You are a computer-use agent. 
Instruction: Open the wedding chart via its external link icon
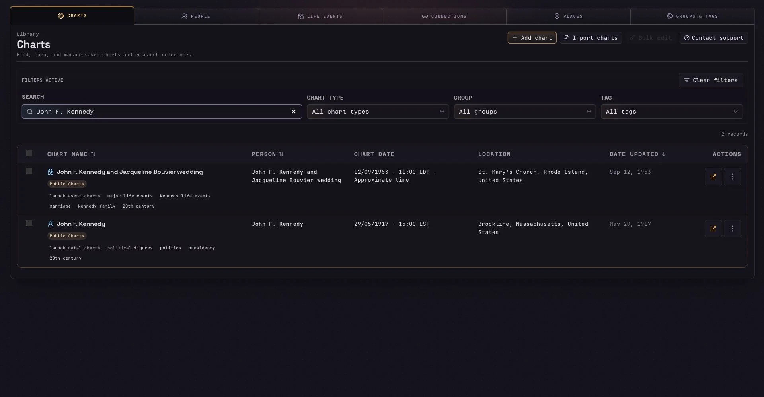713,177
